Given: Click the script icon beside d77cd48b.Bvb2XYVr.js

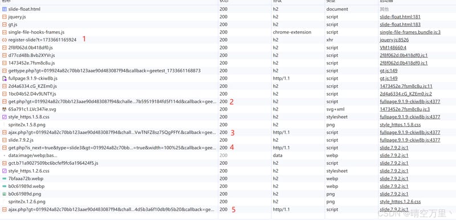Looking at the screenshot, I should [4, 55].
